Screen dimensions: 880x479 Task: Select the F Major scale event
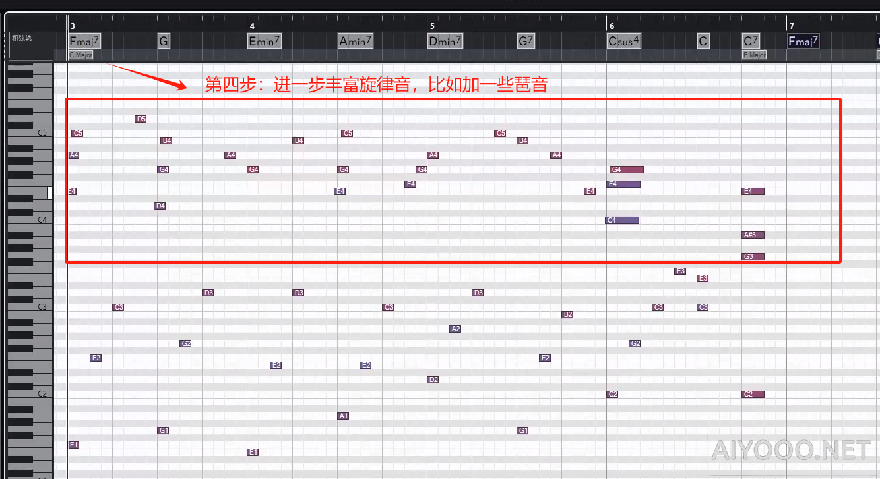(754, 55)
